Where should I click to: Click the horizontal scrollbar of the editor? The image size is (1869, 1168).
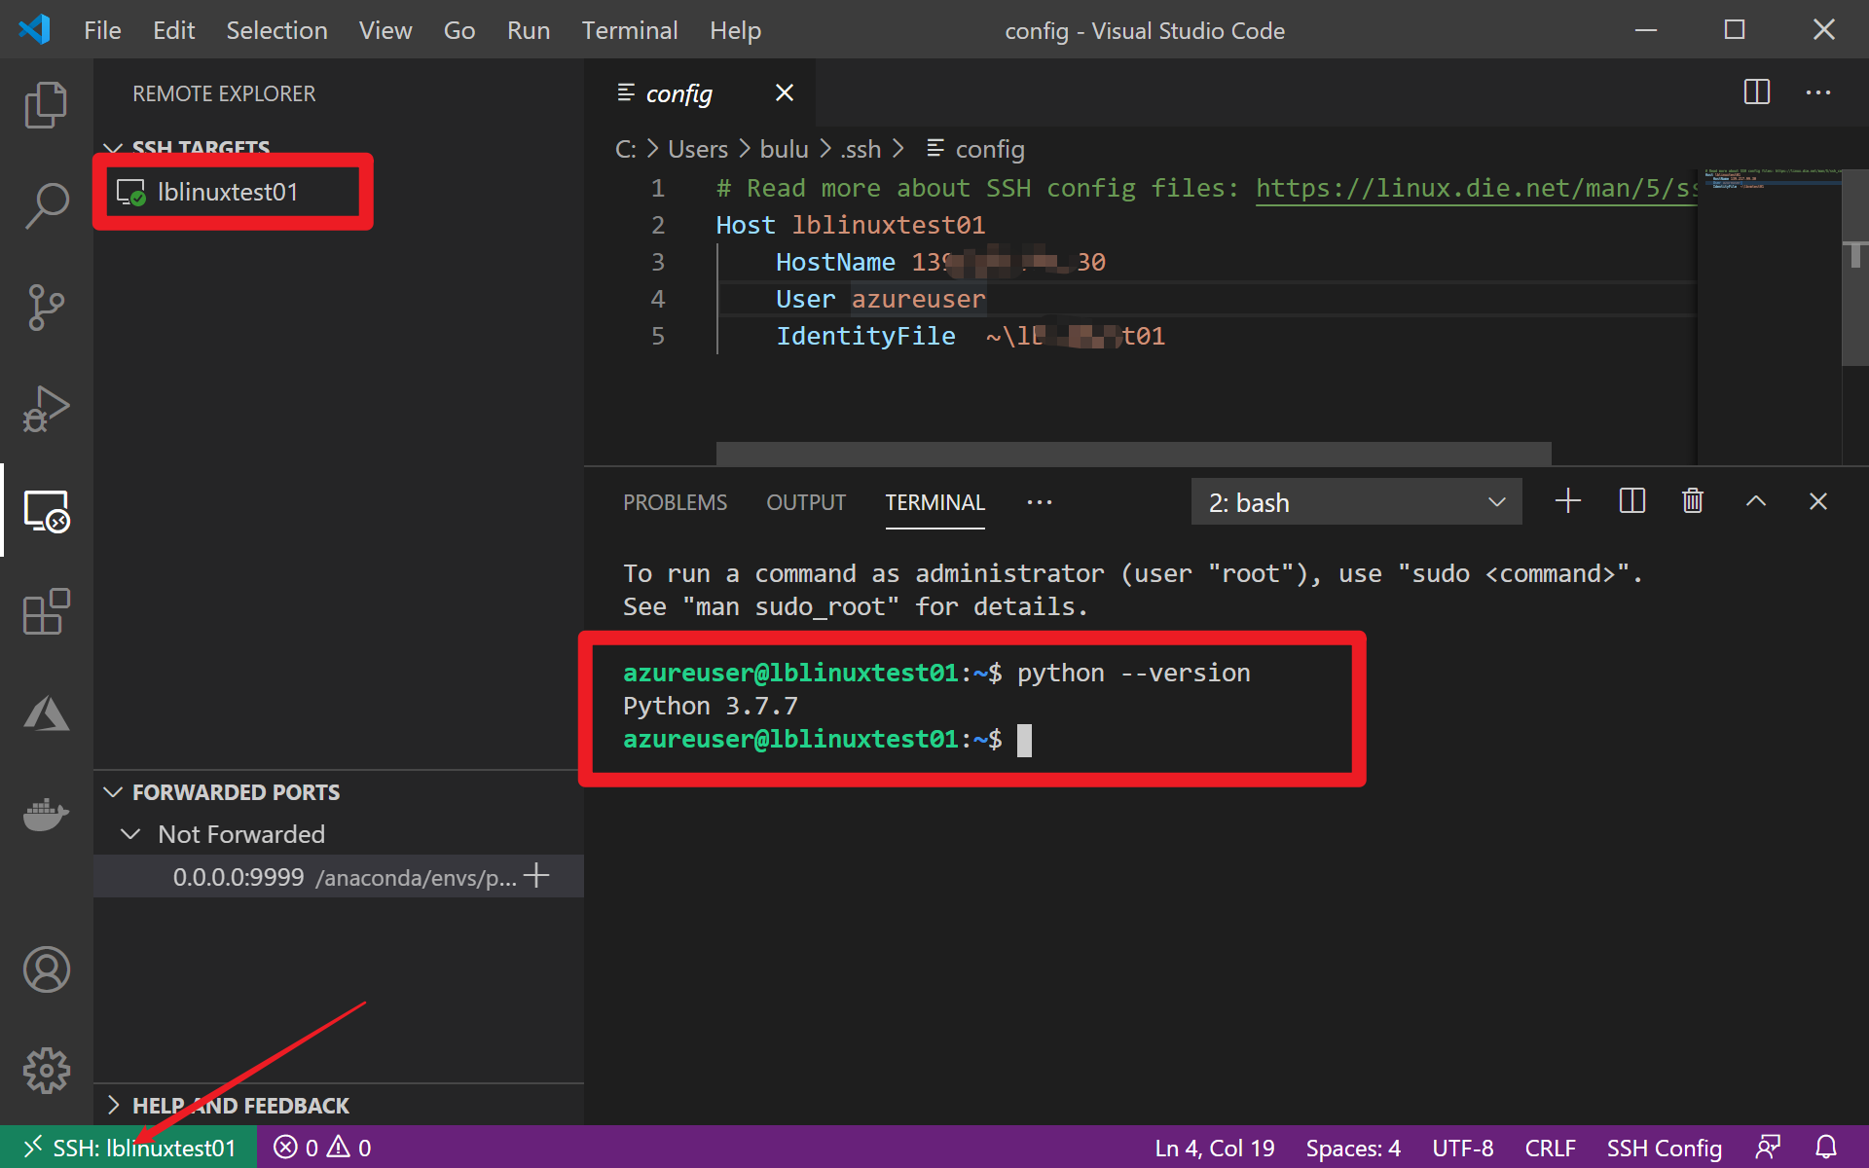pos(1133,454)
